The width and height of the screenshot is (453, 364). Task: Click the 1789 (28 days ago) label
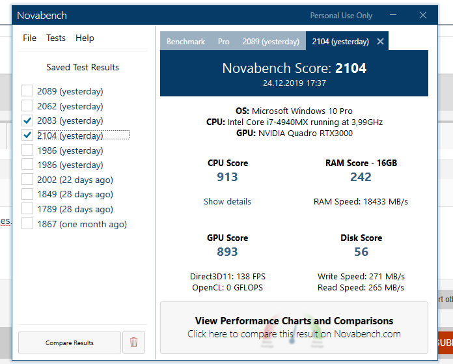pyautogui.click(x=75, y=209)
